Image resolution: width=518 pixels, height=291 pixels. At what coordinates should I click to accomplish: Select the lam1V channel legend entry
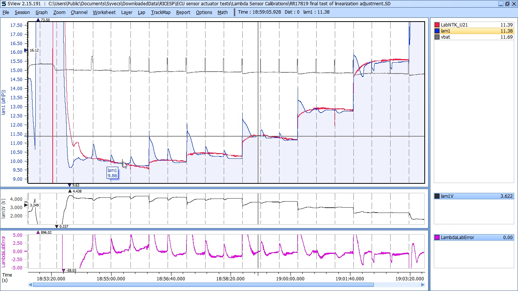(x=474, y=196)
